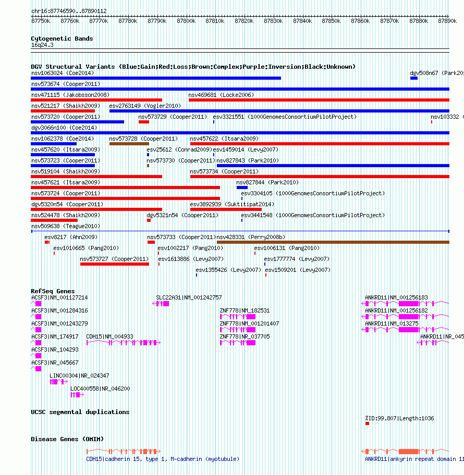The width and height of the screenshot is (464, 475).
Task: Select the nsv457622 (Itsara2009) red bar
Action: [320, 144]
